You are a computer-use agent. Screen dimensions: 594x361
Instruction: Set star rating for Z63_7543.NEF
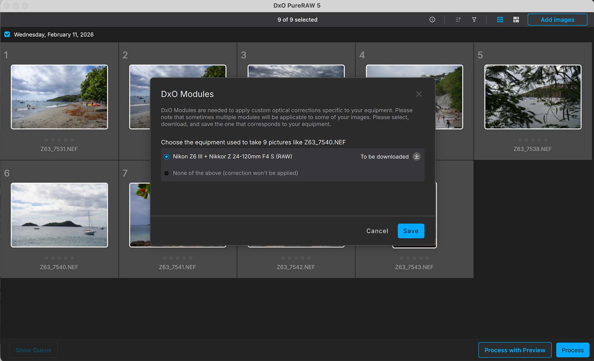point(414,258)
